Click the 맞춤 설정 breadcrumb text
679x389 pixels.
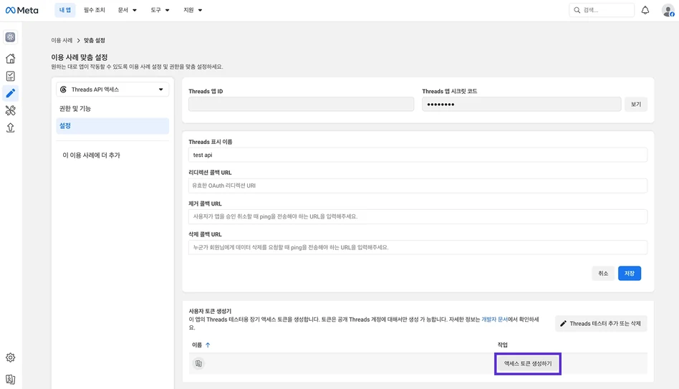point(95,40)
